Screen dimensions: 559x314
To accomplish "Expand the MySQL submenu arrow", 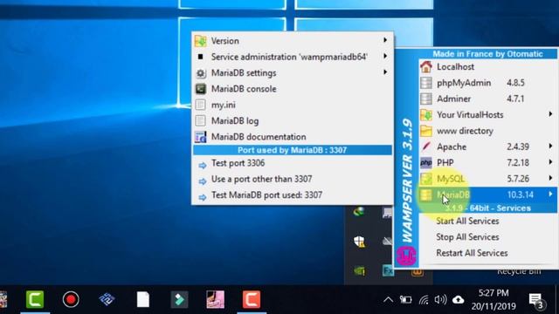I will 550,178.
